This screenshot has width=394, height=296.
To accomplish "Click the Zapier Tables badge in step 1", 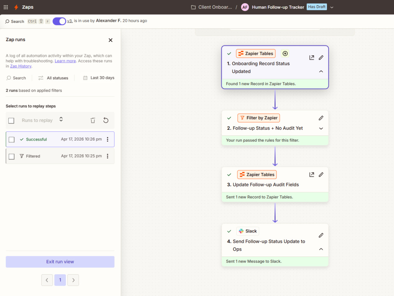I will tap(256, 53).
